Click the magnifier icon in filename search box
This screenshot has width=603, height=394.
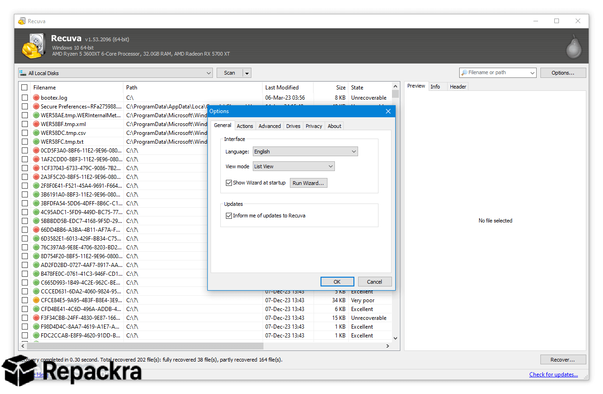(x=464, y=73)
